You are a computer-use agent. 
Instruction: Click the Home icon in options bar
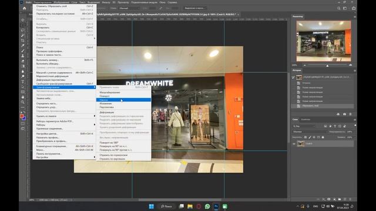[x=24, y=8]
